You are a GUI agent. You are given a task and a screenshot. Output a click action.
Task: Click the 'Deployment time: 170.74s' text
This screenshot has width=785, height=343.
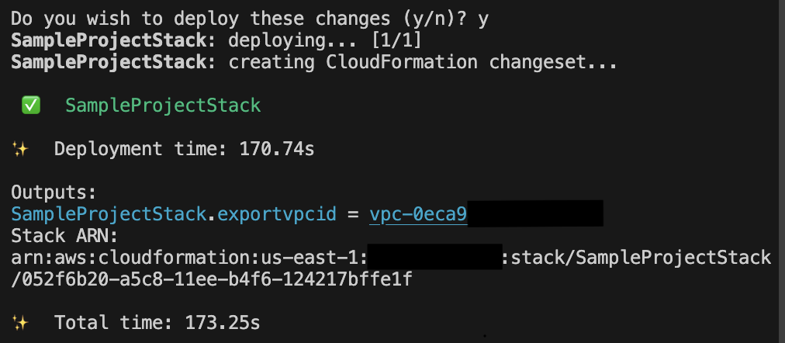point(185,149)
